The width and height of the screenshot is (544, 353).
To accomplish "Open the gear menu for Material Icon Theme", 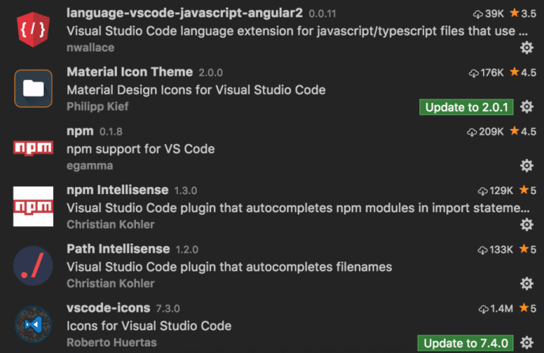I will 527,106.
